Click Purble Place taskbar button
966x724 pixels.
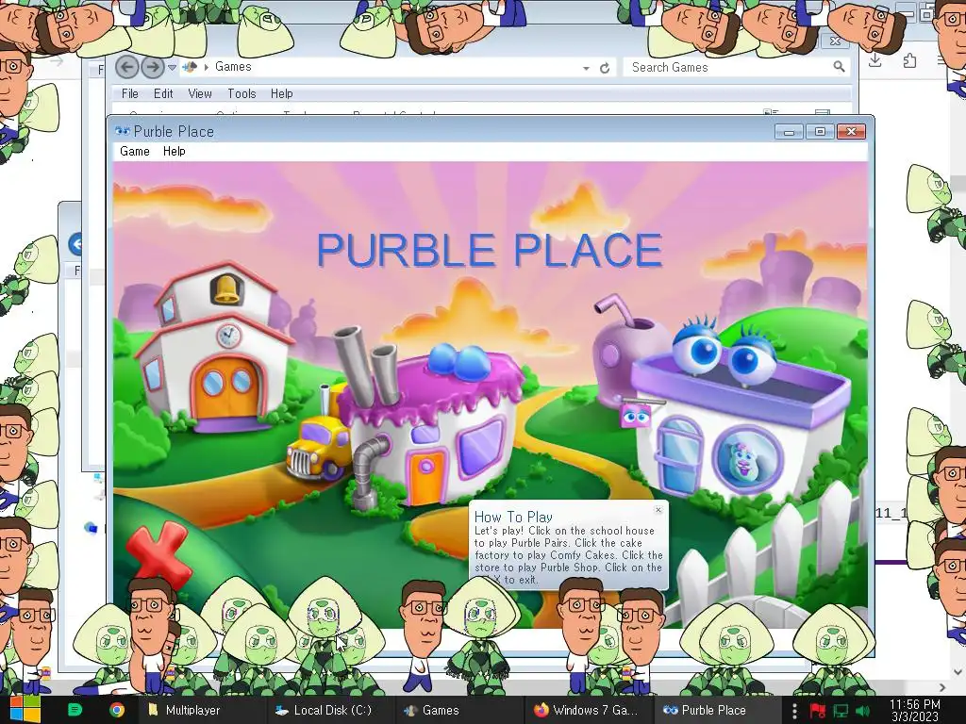(717, 710)
